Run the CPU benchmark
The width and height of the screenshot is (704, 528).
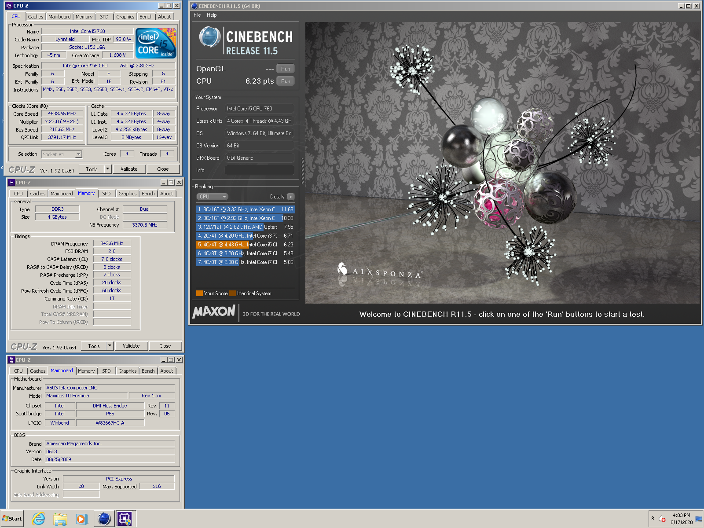pyautogui.click(x=286, y=81)
